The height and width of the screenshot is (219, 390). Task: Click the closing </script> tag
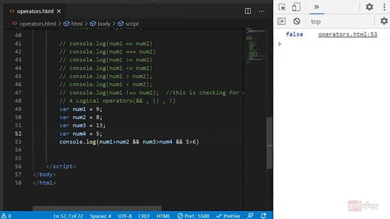61,166
